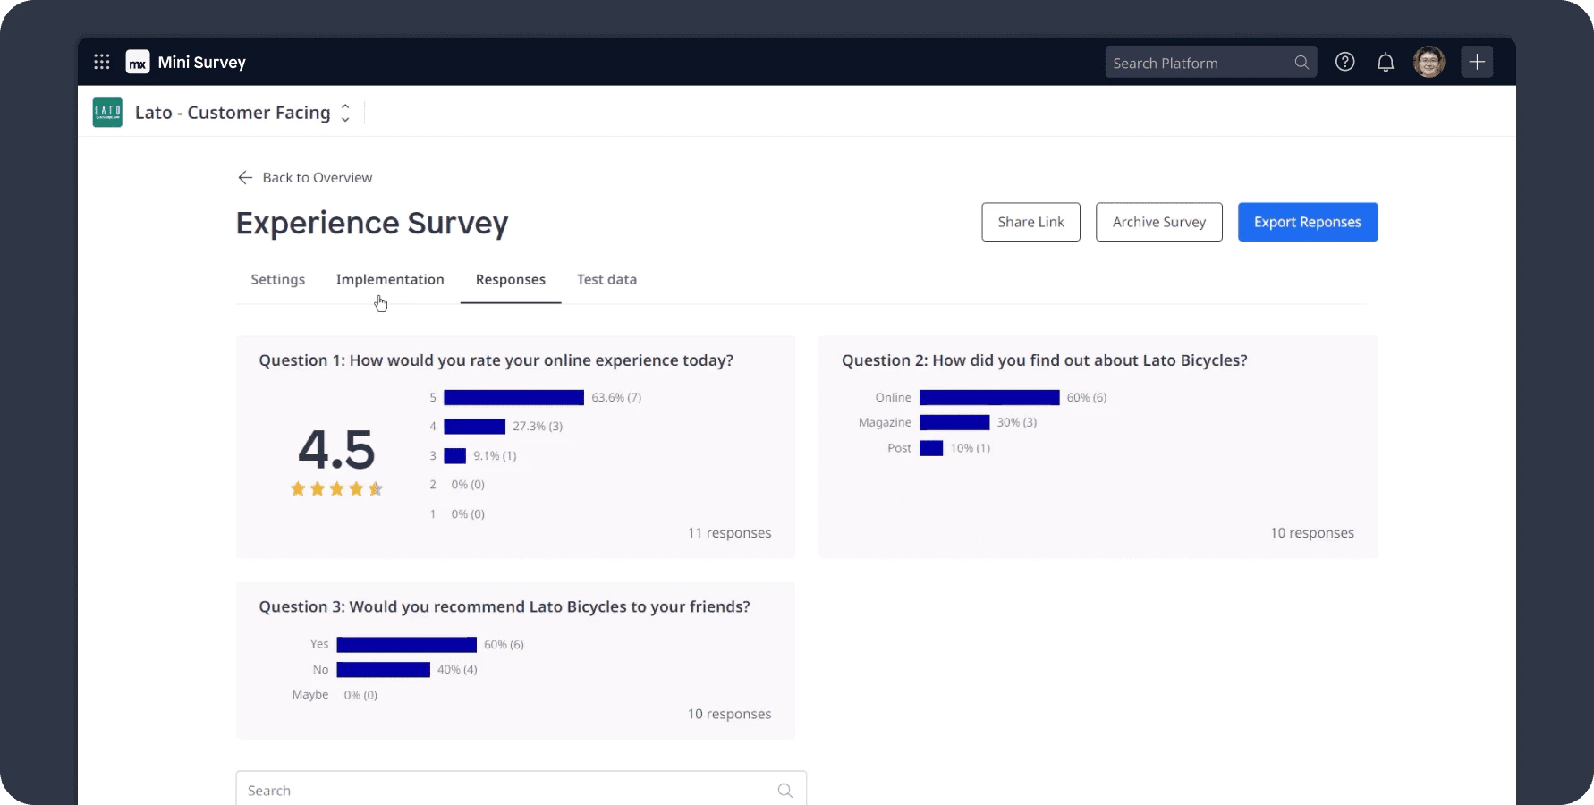
Task: Open the help icon in the top bar
Action: [1344, 62]
